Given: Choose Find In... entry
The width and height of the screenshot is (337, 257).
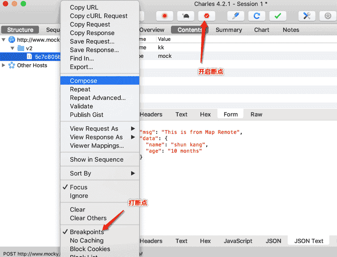Looking at the screenshot, I should pos(100,59).
